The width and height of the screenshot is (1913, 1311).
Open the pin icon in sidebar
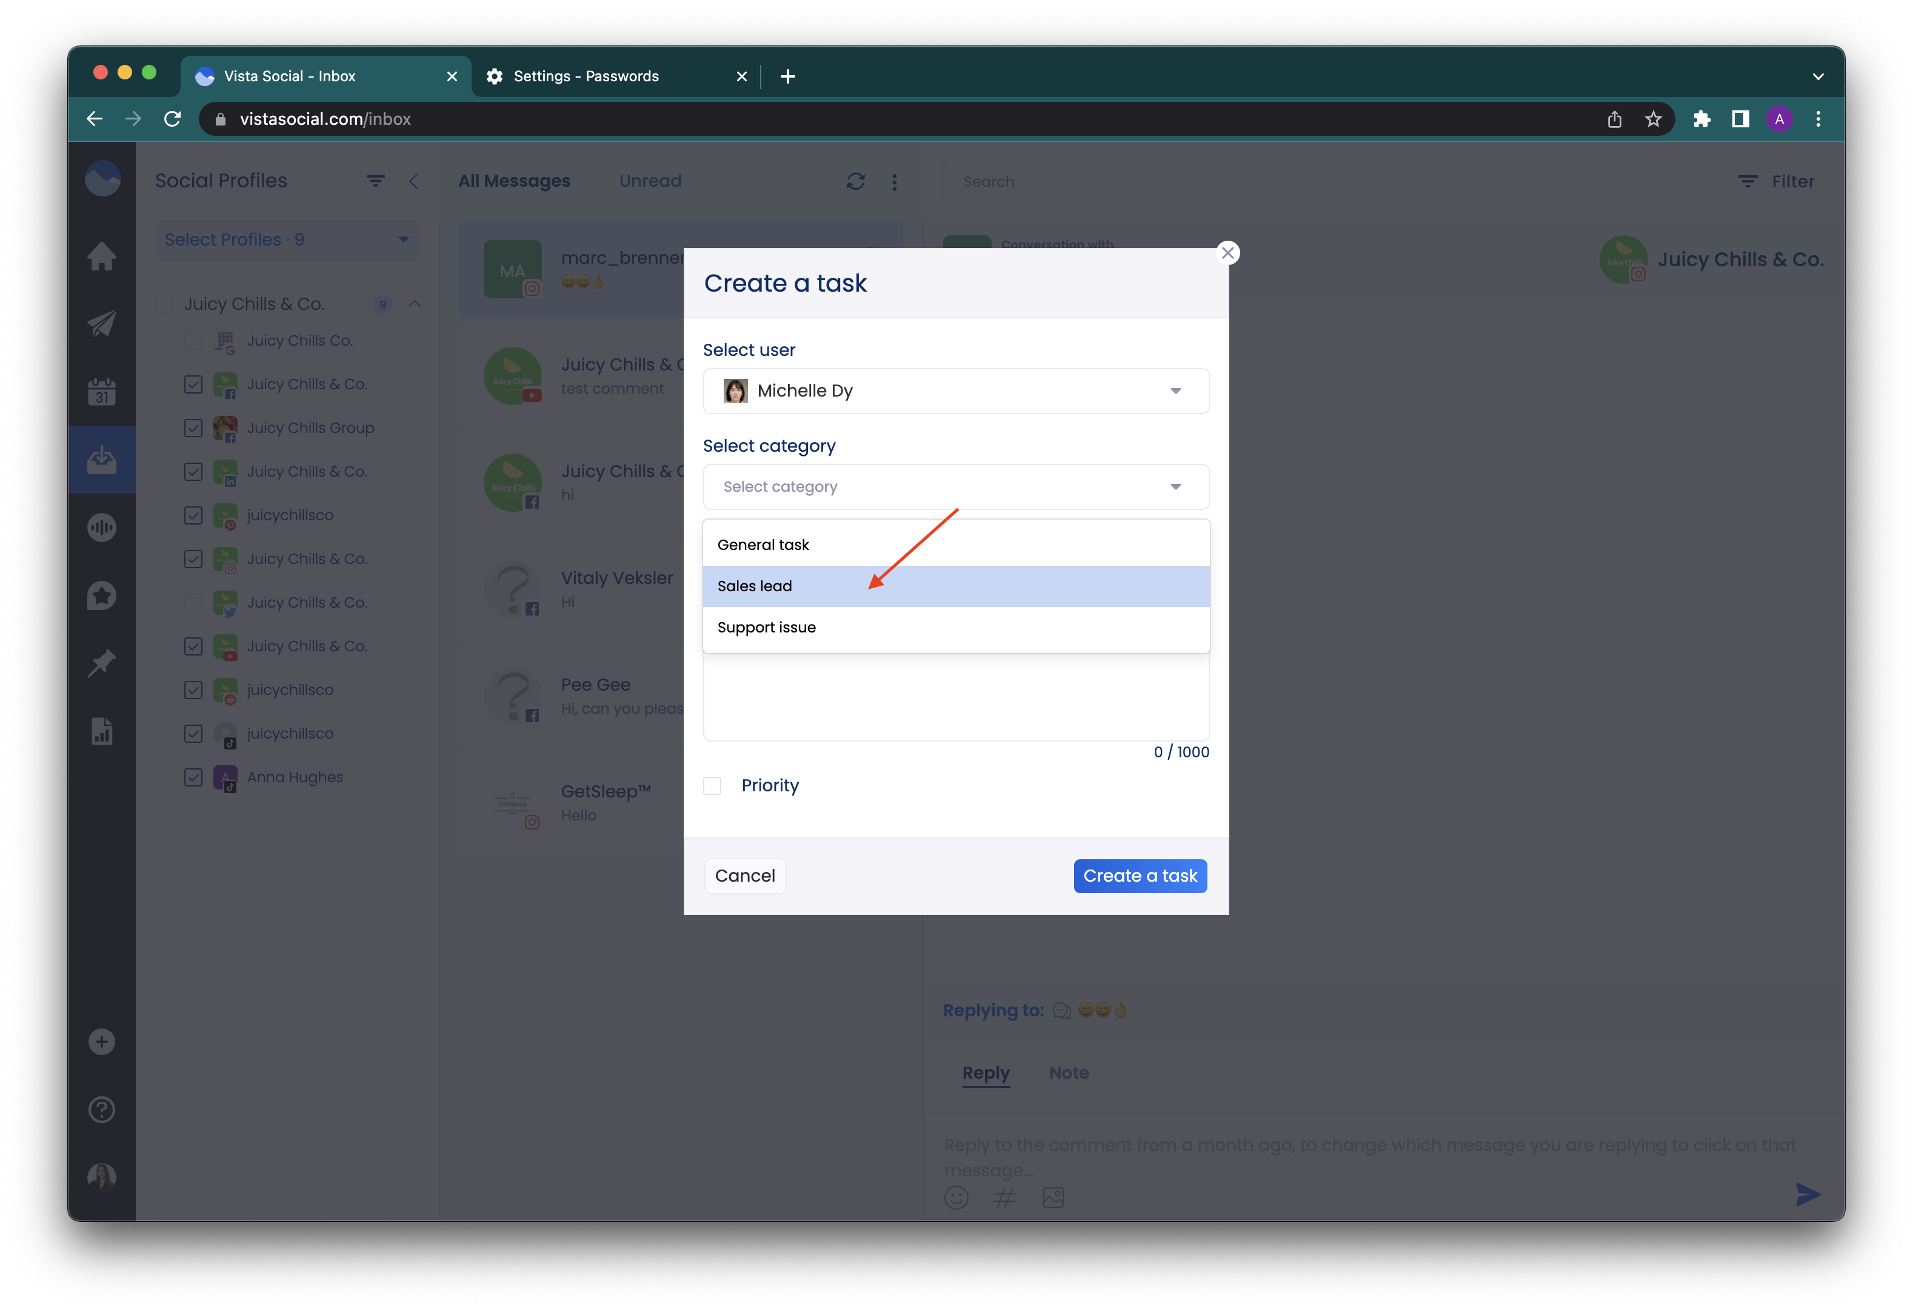[101, 663]
